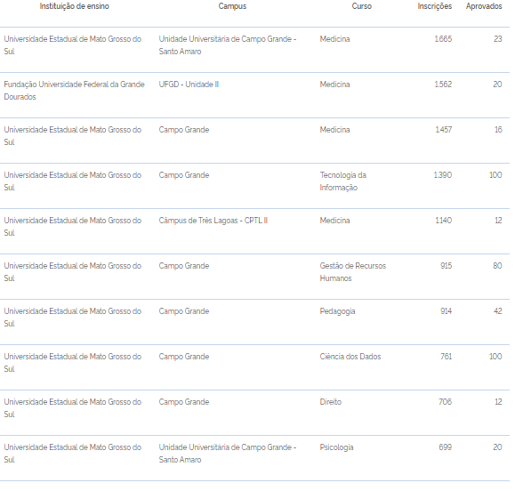The image size is (515, 491).
Task: Select the Psicologia course cell
Action: click(x=336, y=447)
